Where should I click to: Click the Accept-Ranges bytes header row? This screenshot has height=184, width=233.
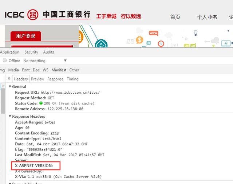(35, 122)
